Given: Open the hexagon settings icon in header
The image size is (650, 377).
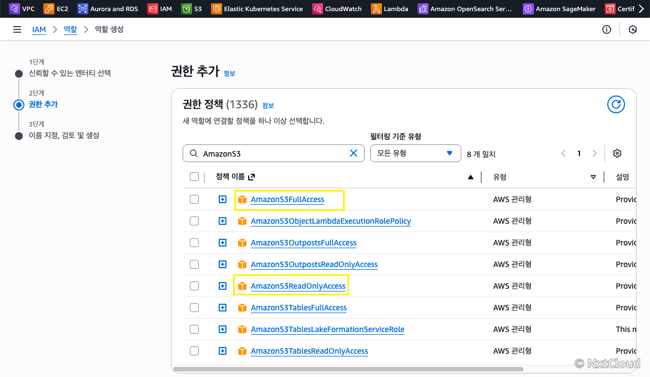Looking at the screenshot, I should click(x=633, y=29).
